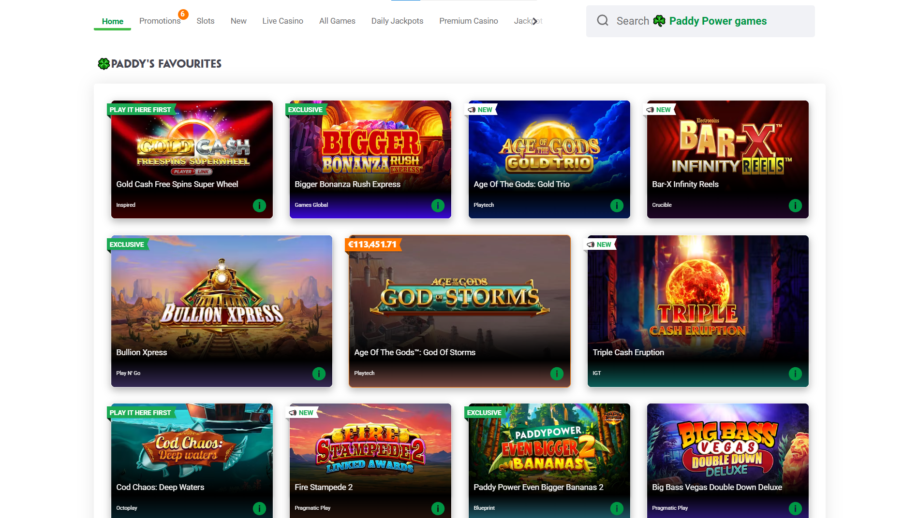Switch to Daily Jackpots tab
The height and width of the screenshot is (518, 918).
tap(397, 21)
